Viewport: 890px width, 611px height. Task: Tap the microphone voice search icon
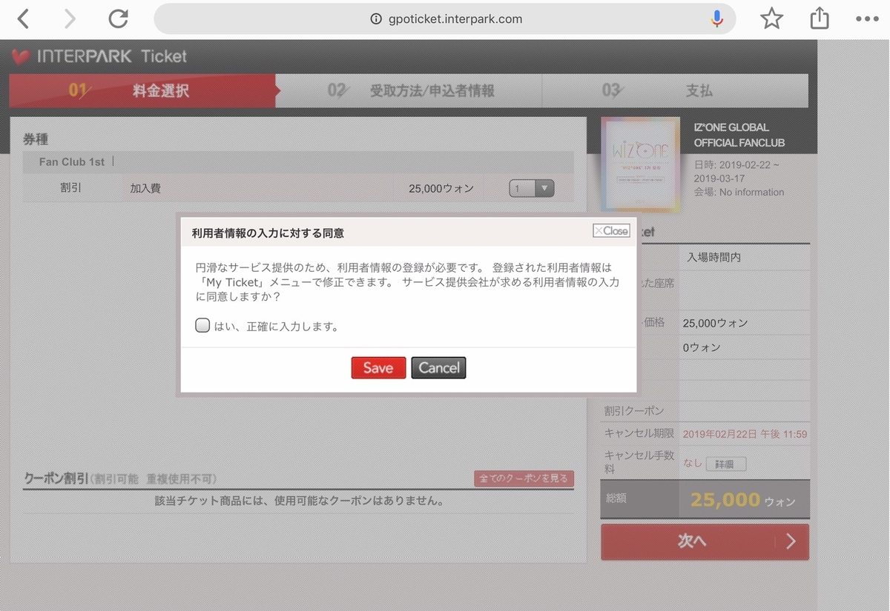tap(716, 19)
